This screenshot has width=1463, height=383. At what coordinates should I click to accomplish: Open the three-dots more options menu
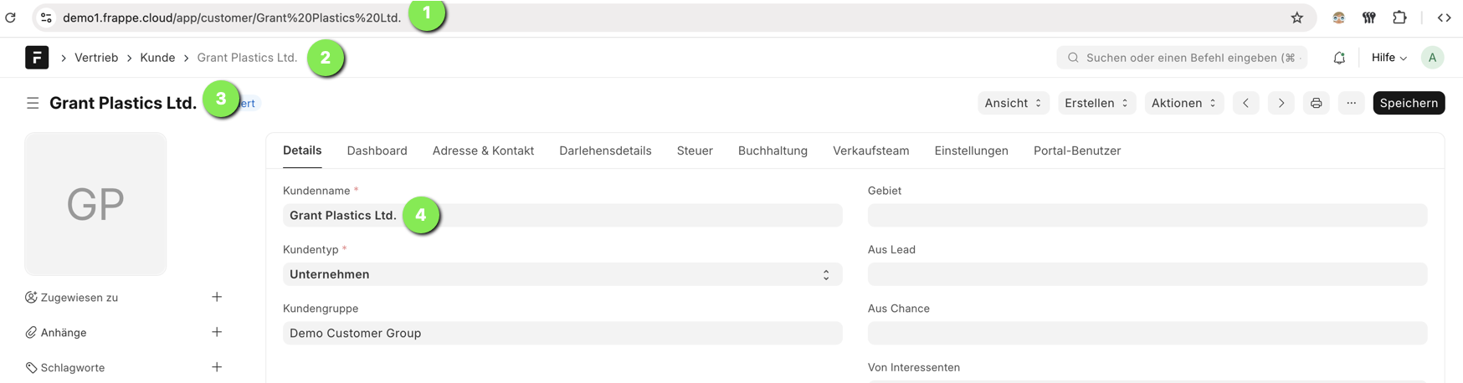tap(1351, 103)
